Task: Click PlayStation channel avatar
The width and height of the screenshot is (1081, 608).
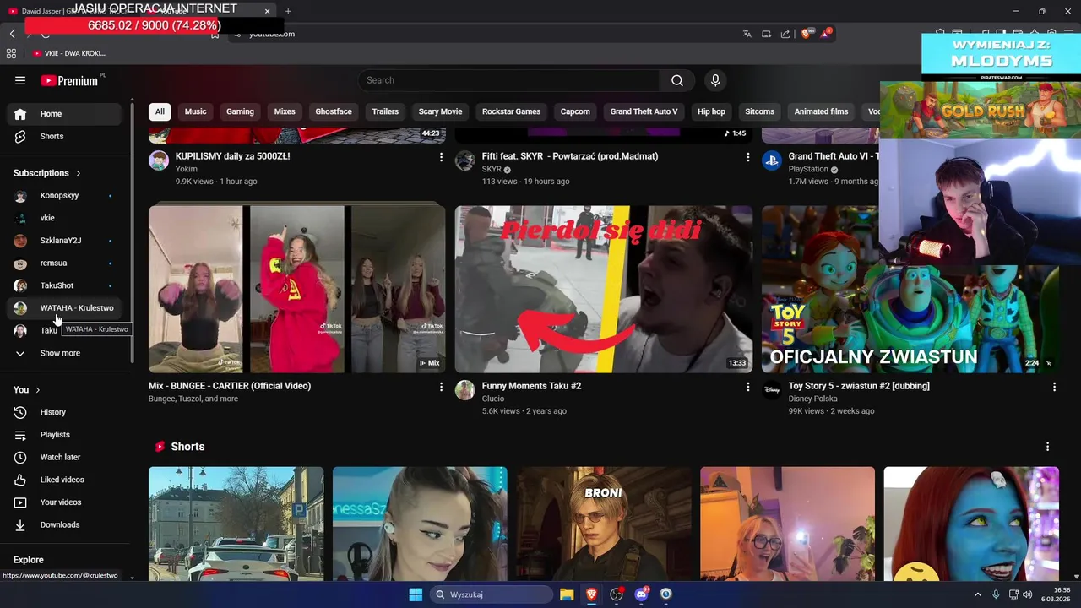Action: (772, 160)
